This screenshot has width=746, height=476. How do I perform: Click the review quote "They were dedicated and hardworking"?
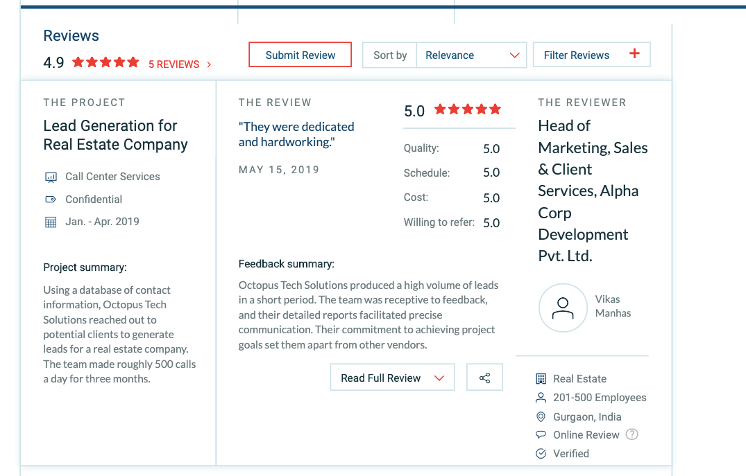[296, 134]
